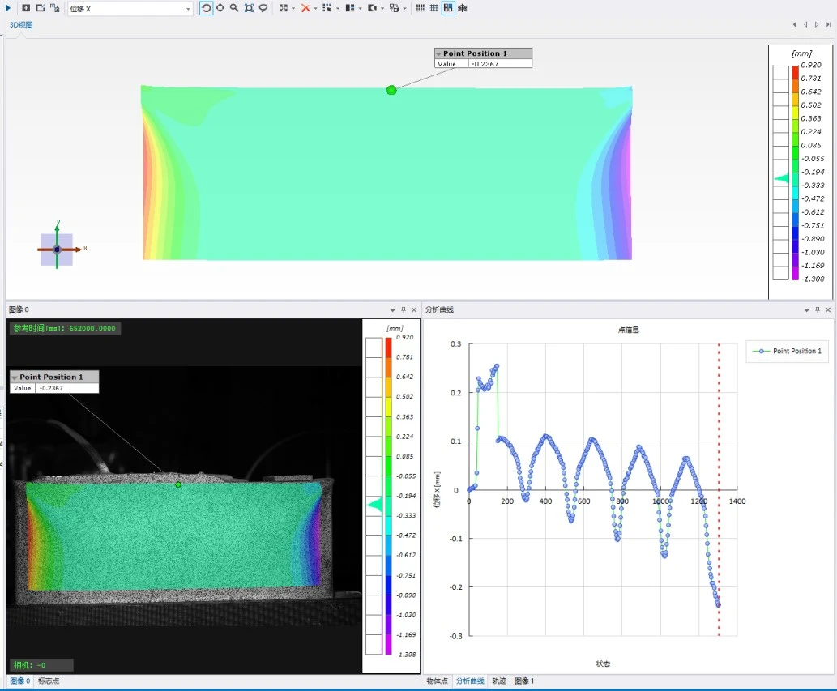
Task: Click the fit-to-view icon
Action: point(249,8)
